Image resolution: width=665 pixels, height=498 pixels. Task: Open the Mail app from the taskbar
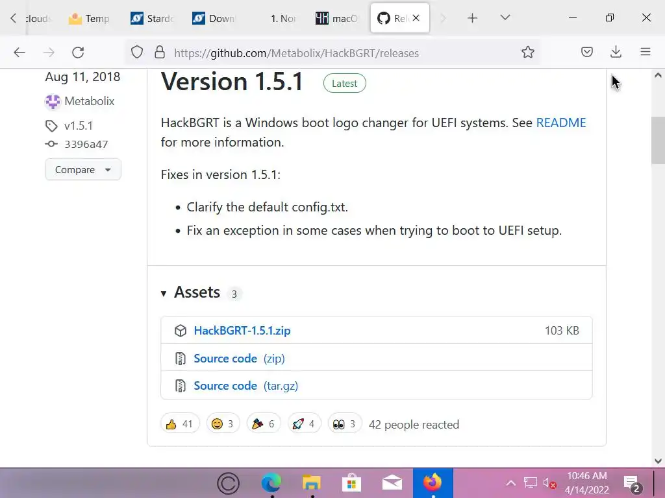[x=392, y=482]
